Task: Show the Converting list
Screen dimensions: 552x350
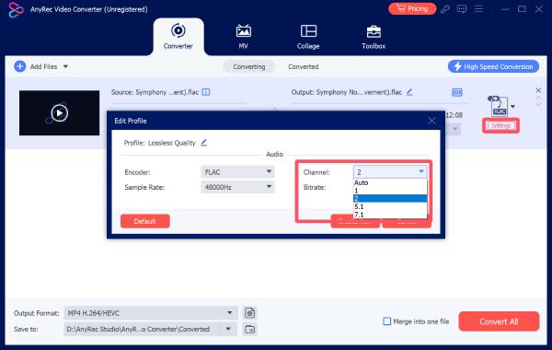Action: (249, 66)
